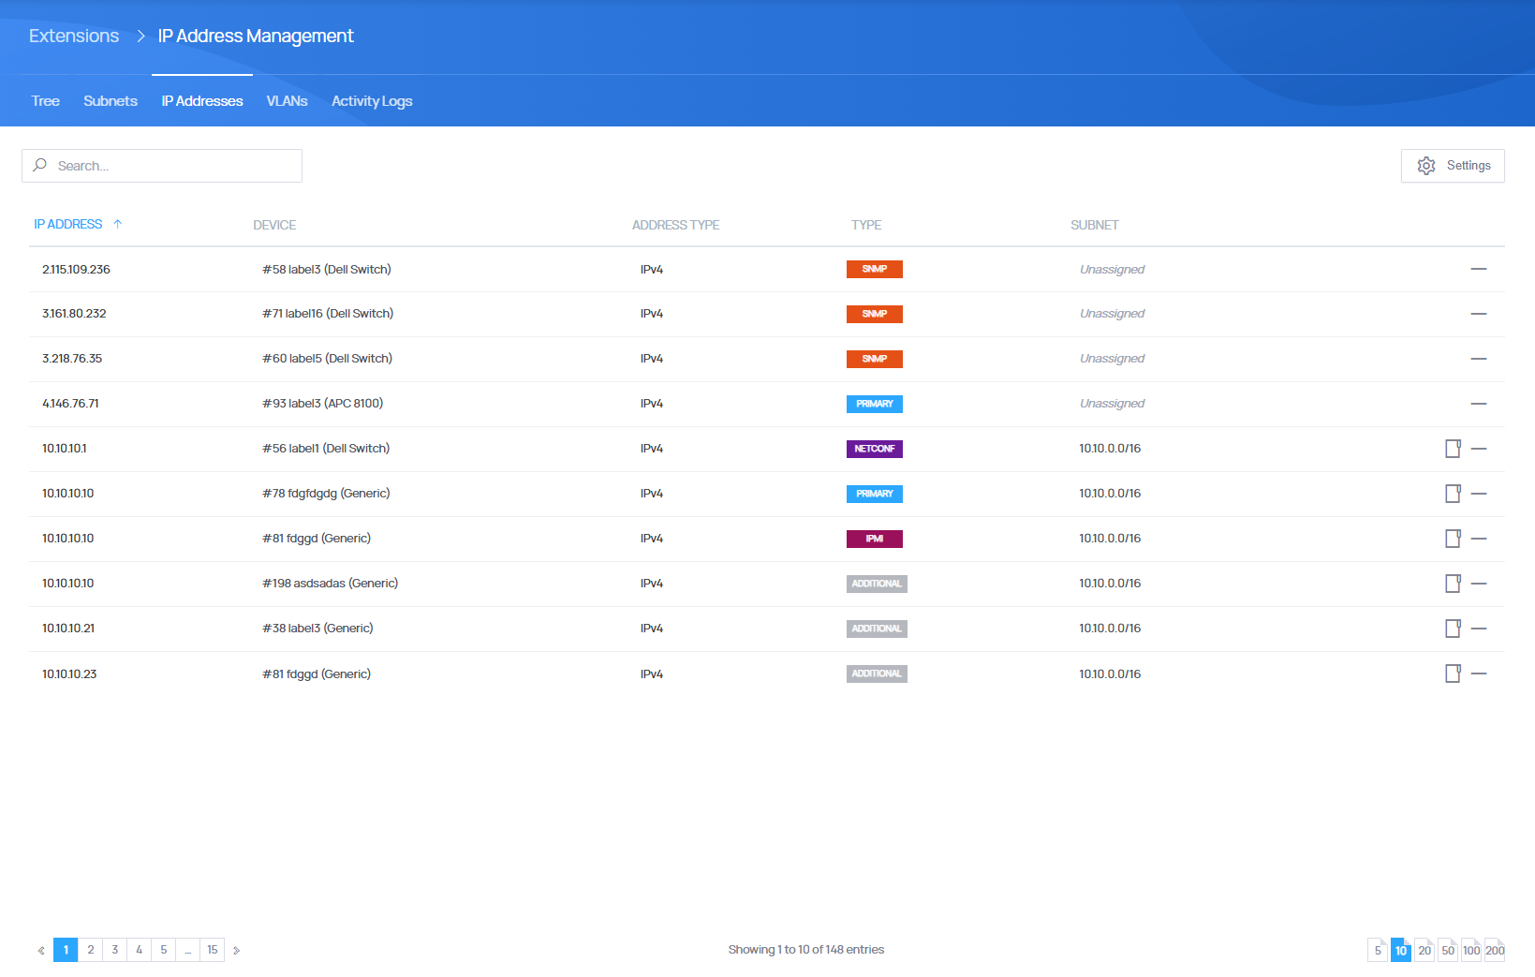
Task: Go back to the Extensions breadcrumb
Action: tap(74, 36)
